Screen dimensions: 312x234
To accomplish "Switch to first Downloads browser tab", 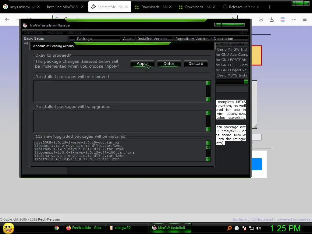I will [x=153, y=7].
